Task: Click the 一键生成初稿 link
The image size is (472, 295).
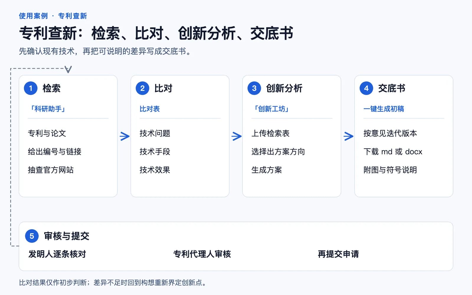Action: point(384,109)
